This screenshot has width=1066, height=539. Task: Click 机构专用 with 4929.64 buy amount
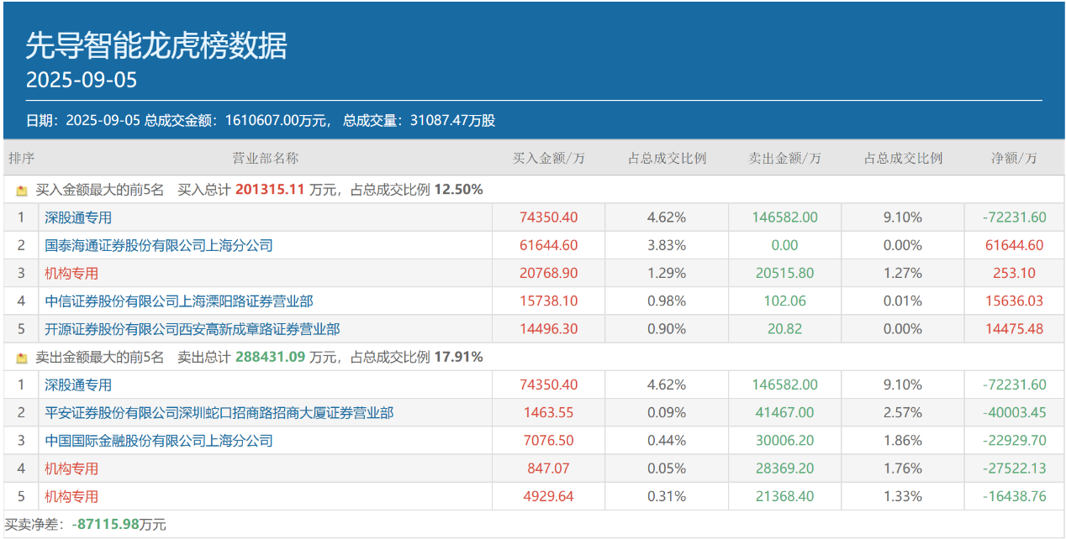point(71,496)
